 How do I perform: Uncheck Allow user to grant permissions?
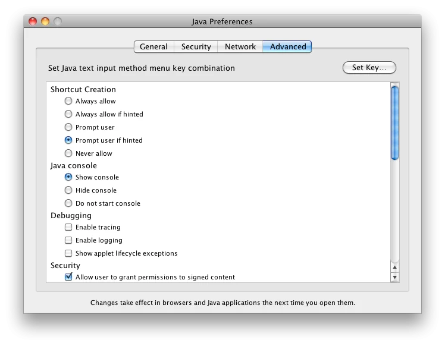coord(68,276)
